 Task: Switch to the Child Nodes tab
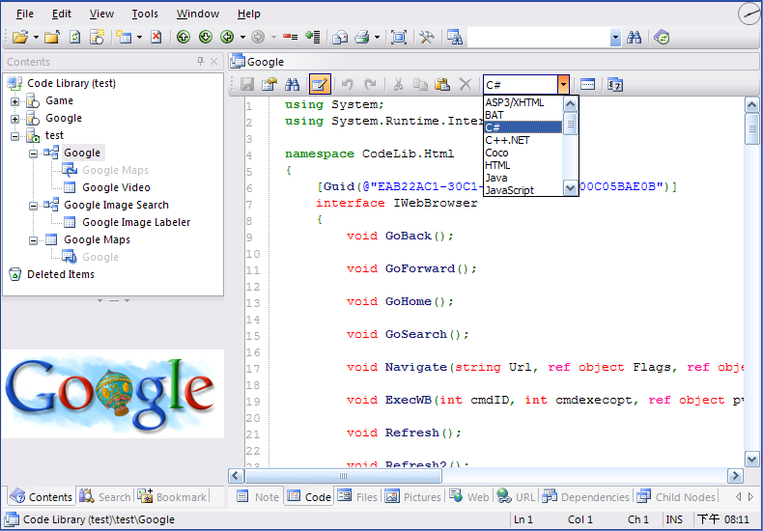pyautogui.click(x=677, y=497)
